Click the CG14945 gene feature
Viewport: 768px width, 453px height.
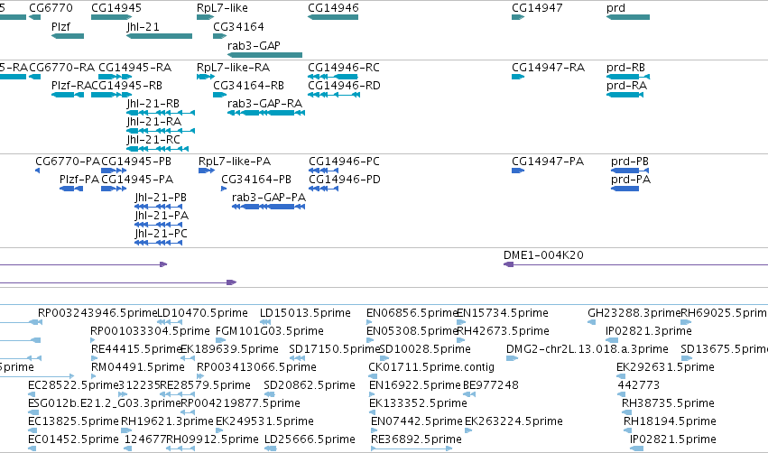pyautogui.click(x=111, y=17)
